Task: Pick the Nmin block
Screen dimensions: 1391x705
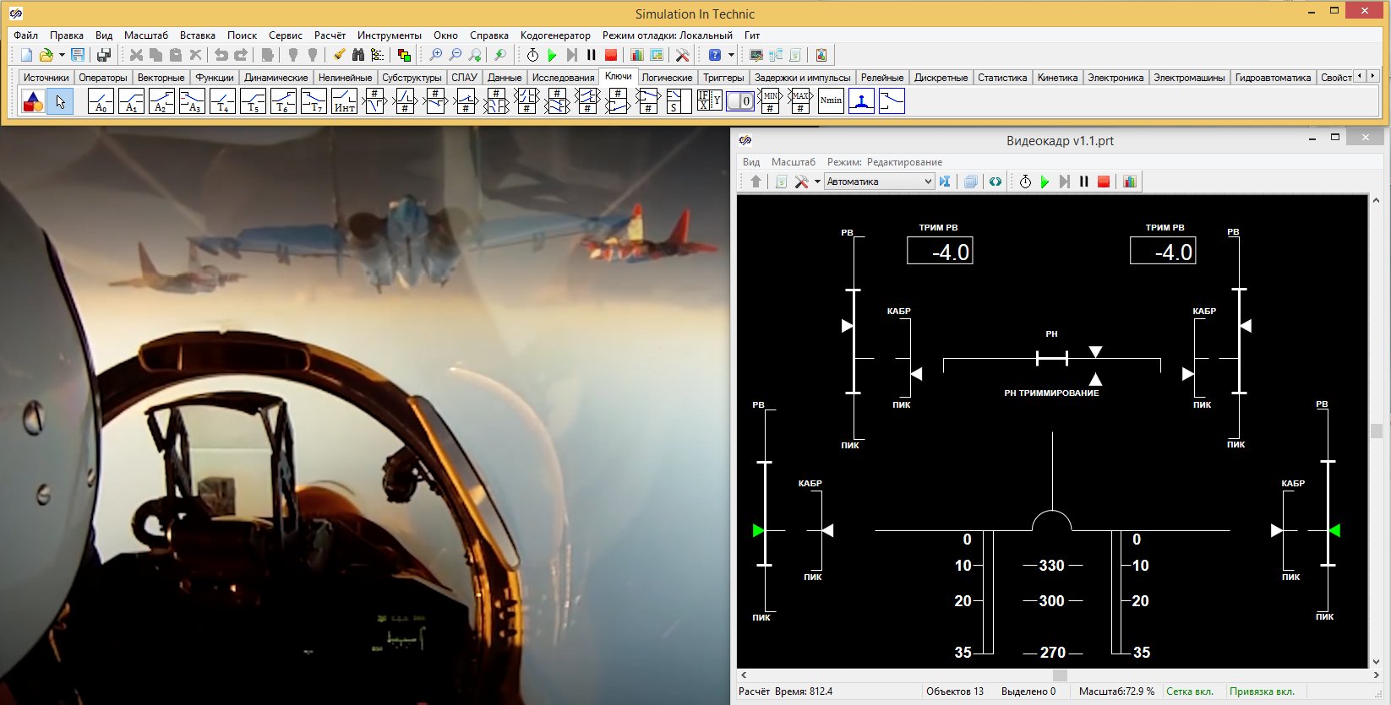Action: coord(831,101)
